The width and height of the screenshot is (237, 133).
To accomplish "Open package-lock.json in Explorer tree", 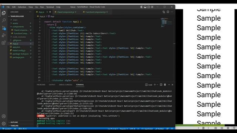I will (x=21, y=54).
